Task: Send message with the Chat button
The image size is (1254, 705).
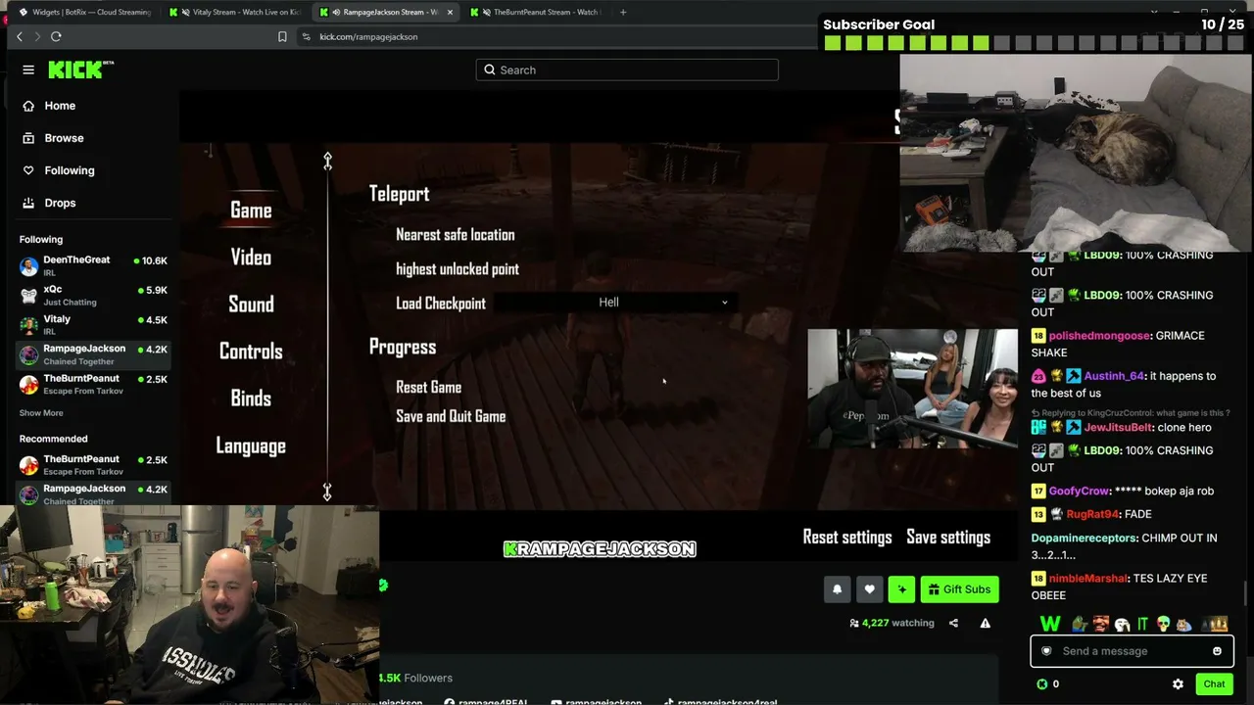Action: 1214,684
